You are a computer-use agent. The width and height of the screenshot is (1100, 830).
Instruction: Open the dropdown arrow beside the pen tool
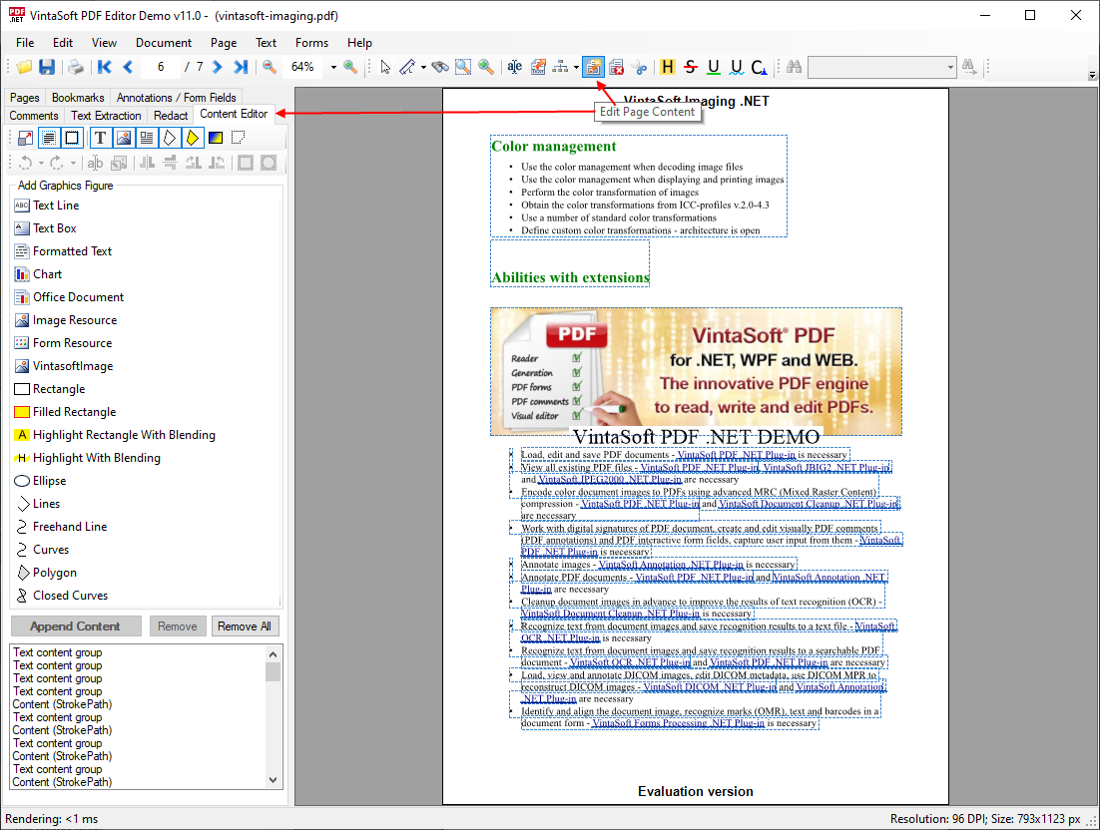click(423, 68)
